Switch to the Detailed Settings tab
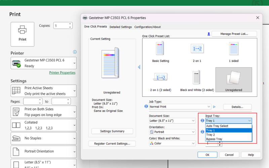Screen dimensions: 269x168 121,27
